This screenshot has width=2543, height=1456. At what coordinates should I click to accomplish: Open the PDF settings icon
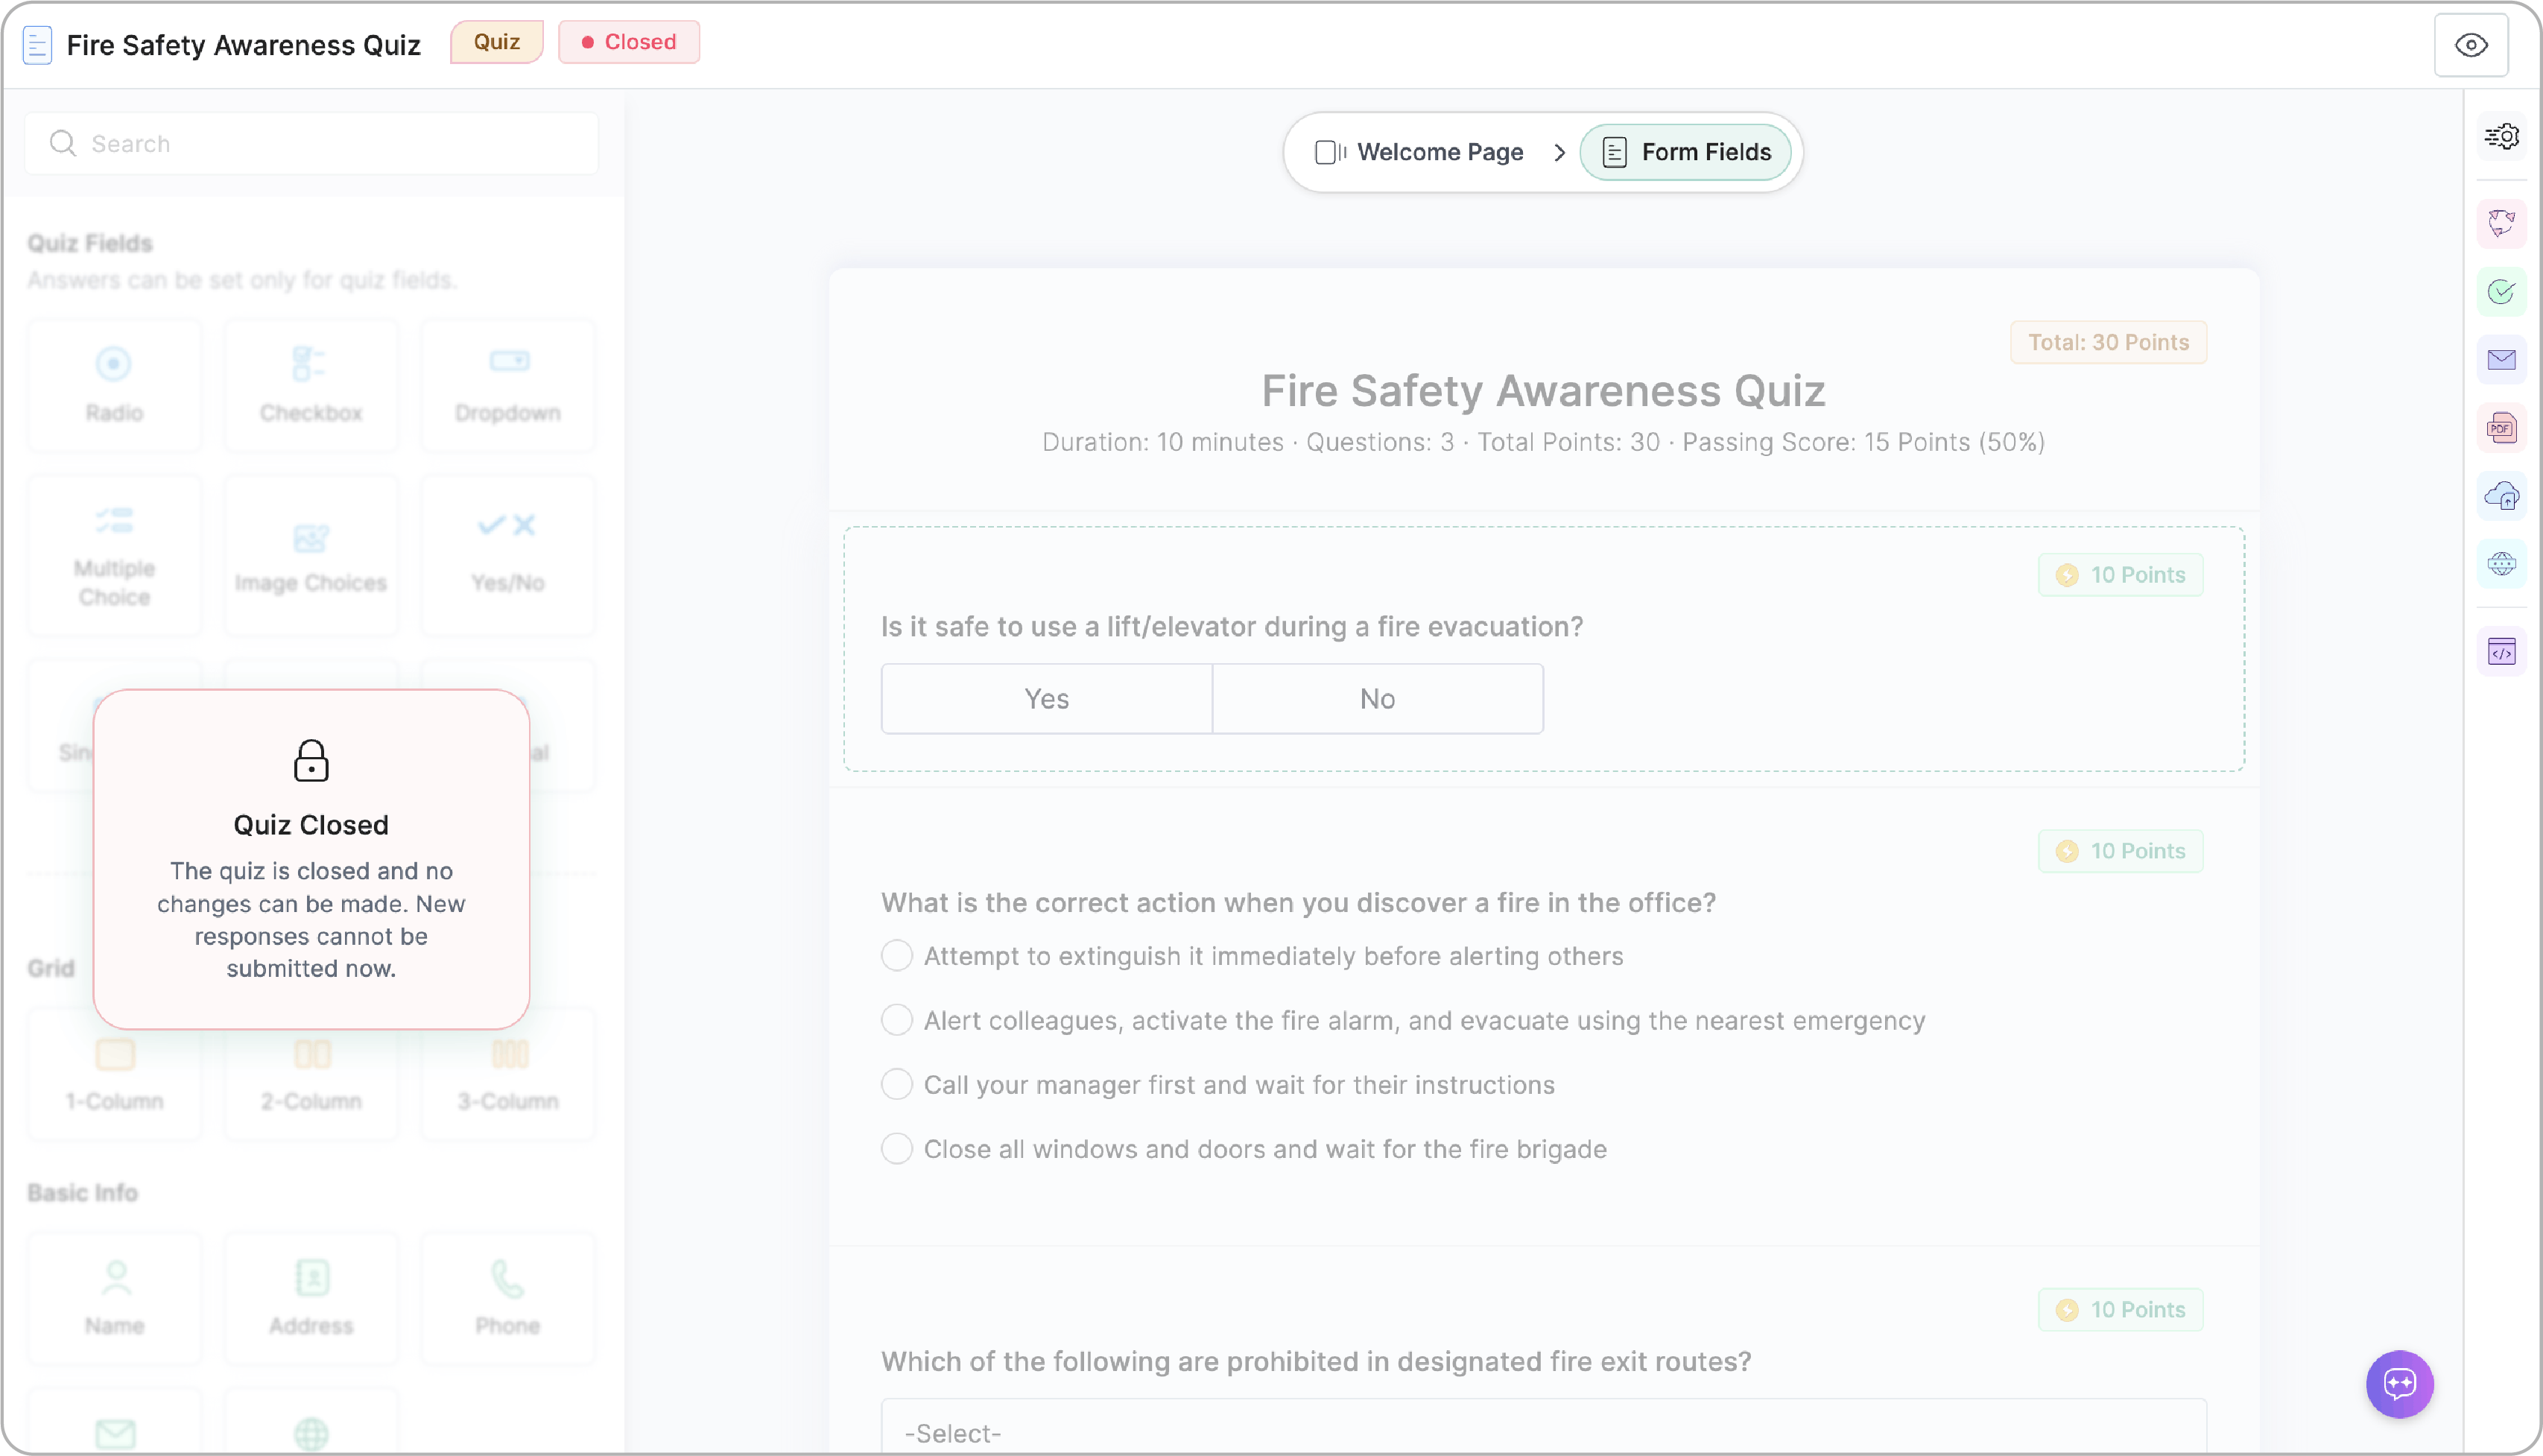click(x=2501, y=428)
